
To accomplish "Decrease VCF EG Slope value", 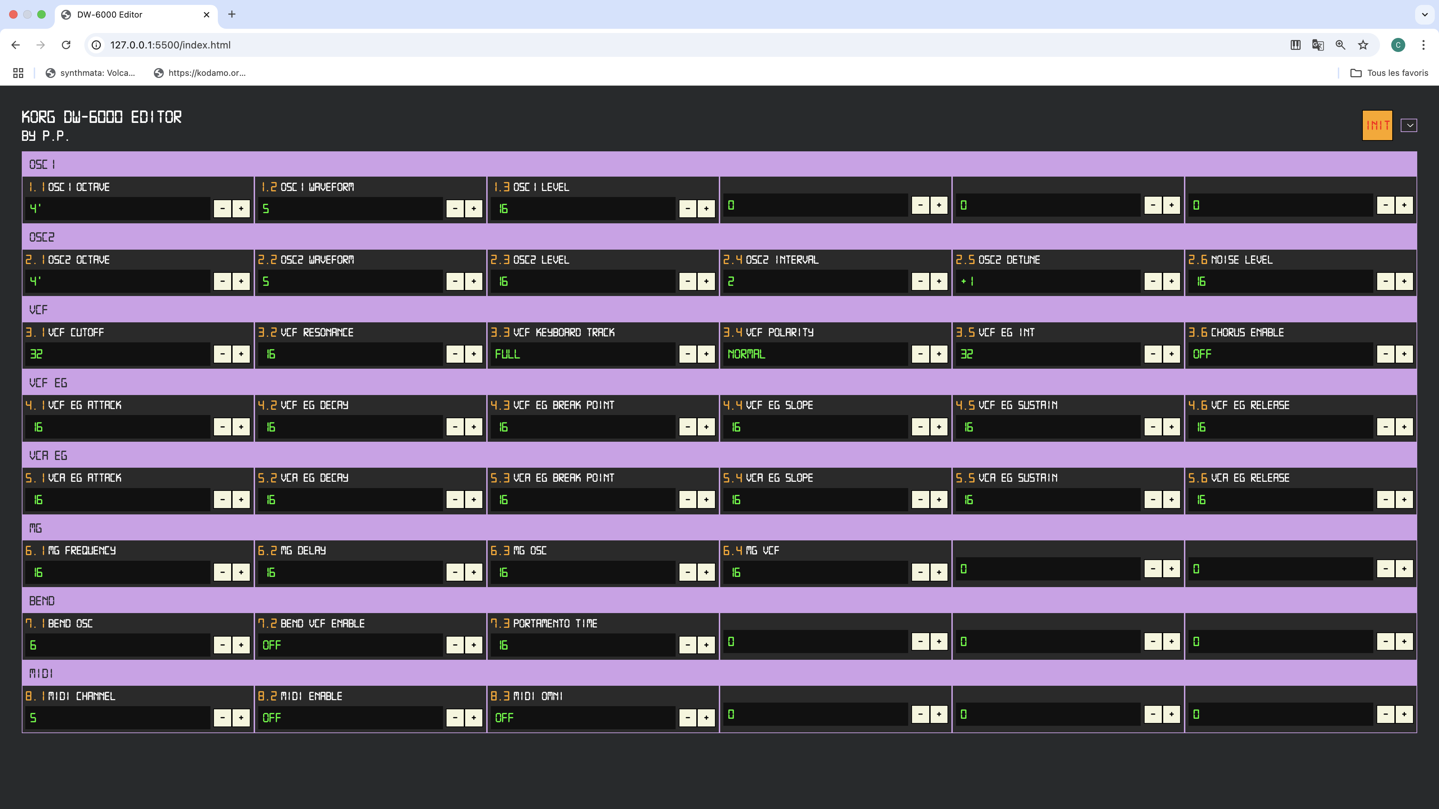I will (x=920, y=427).
